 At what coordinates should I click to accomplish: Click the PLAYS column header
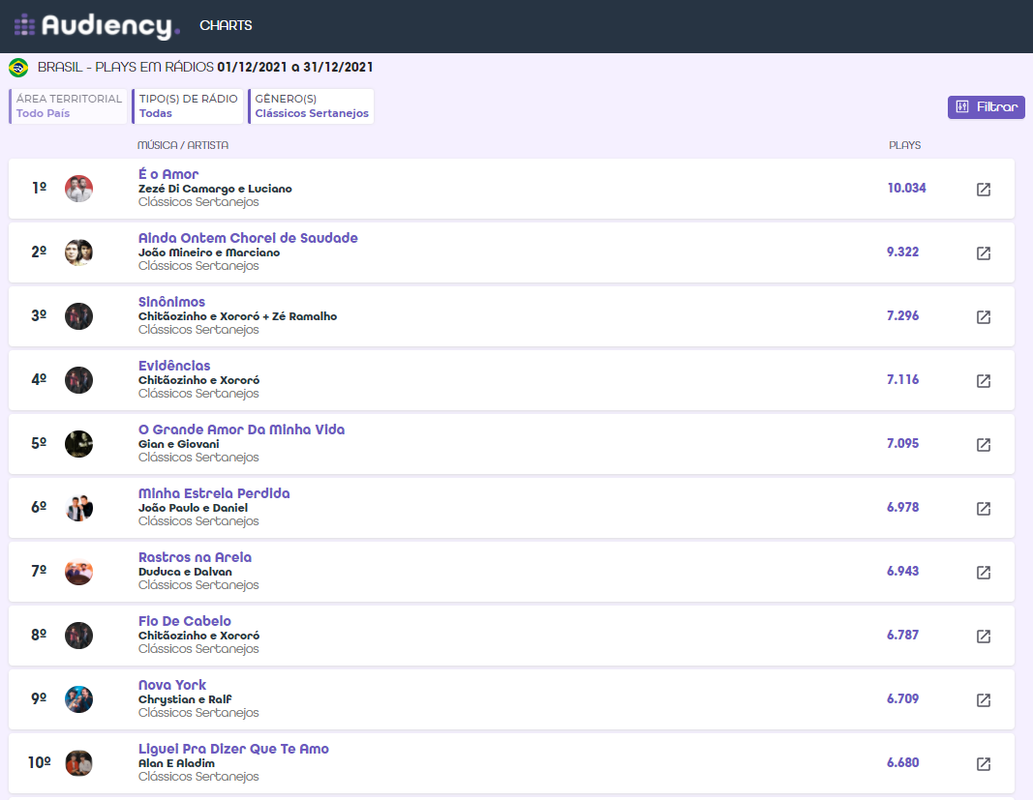[x=904, y=145]
